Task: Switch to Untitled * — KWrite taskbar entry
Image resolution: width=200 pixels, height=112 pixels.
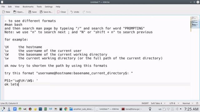Action: click(107, 109)
